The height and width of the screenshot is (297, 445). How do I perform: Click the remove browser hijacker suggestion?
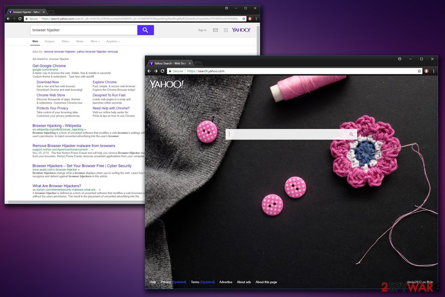[60, 51]
